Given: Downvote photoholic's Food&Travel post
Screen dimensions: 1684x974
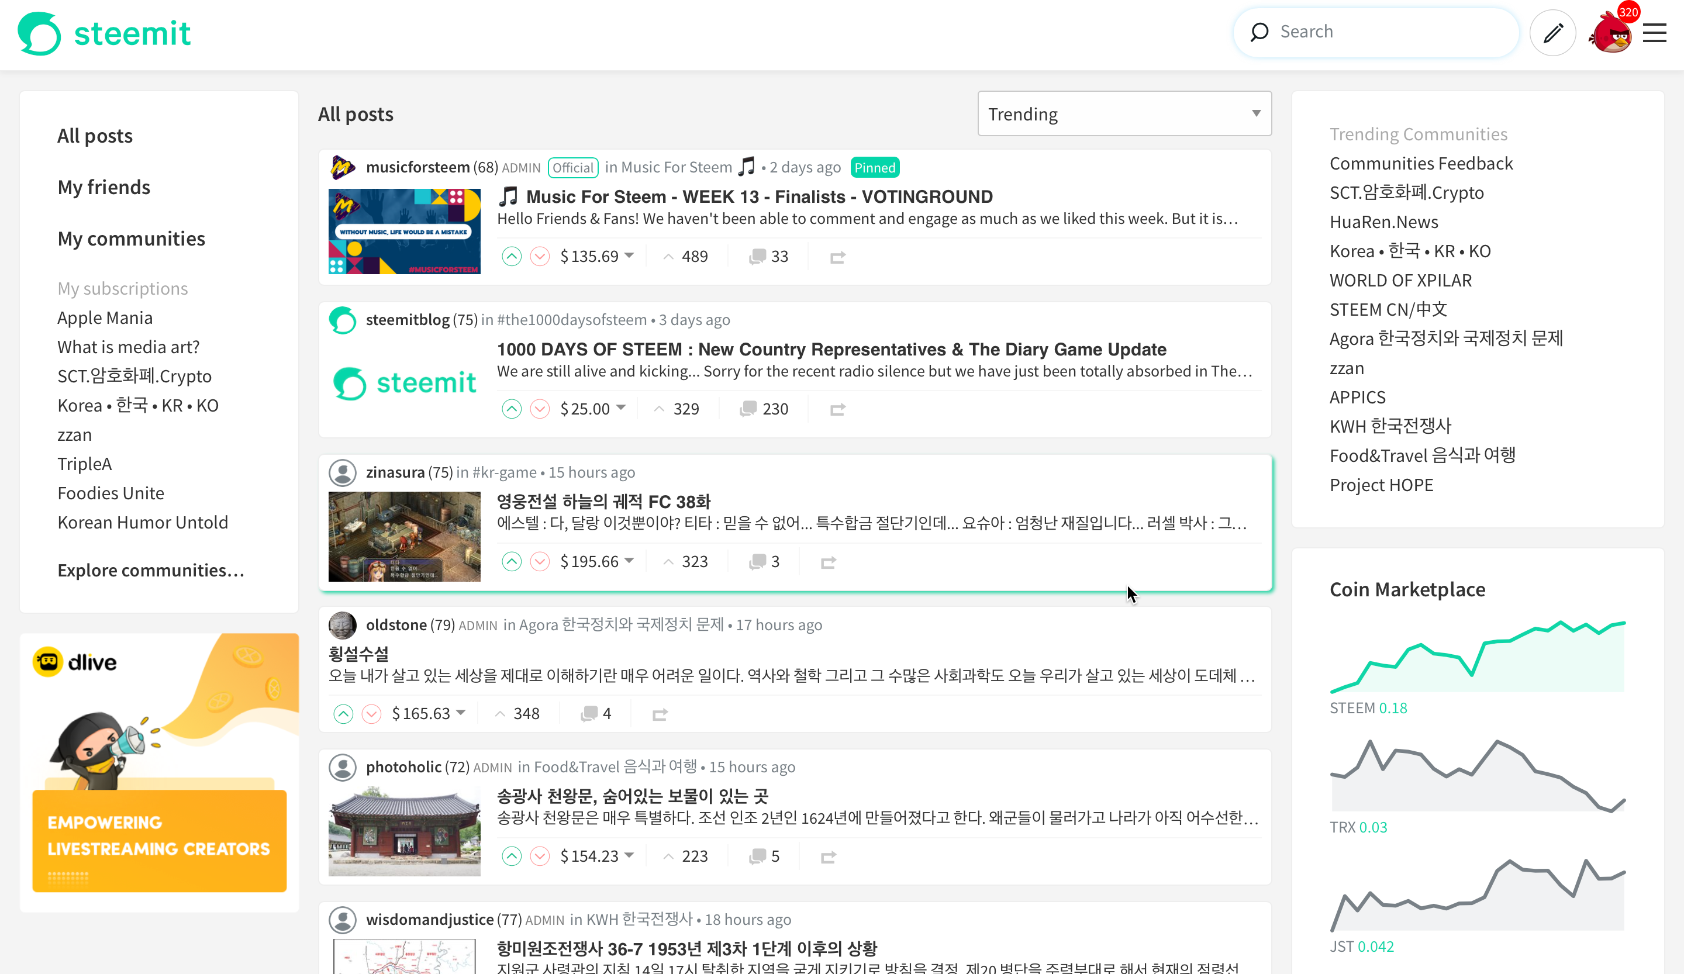Looking at the screenshot, I should click(x=540, y=856).
